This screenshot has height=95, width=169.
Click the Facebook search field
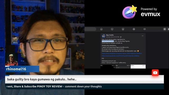(x=90, y=29)
